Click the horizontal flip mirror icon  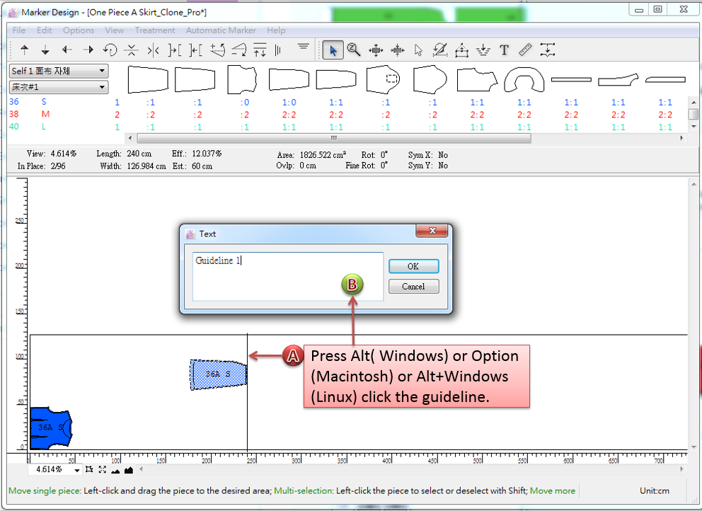tap(153, 50)
